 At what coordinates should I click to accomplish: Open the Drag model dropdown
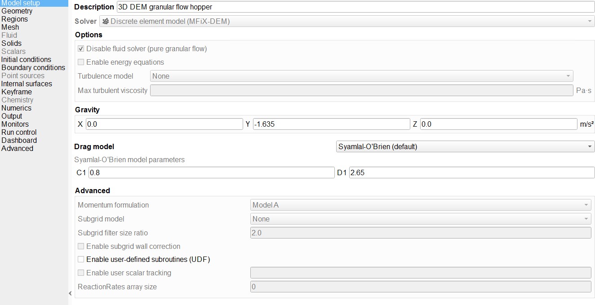pyautogui.click(x=465, y=146)
